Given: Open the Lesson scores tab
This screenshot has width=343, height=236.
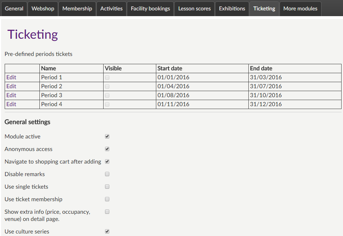Looking at the screenshot, I should [x=195, y=9].
